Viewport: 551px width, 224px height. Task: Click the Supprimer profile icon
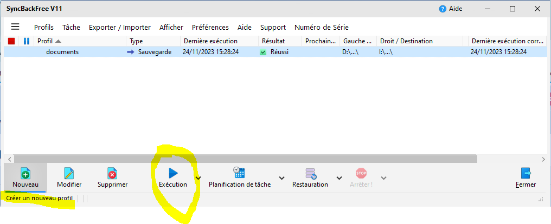[112, 173]
